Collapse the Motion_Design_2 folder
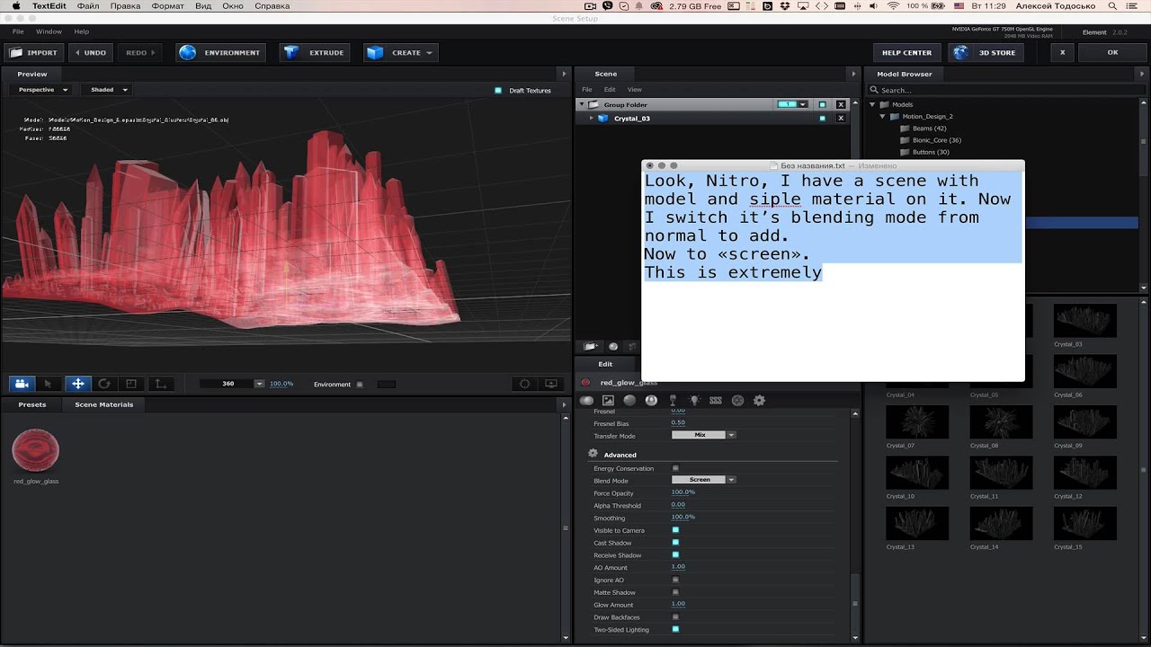Screen dimensions: 1151x647 click(883, 116)
